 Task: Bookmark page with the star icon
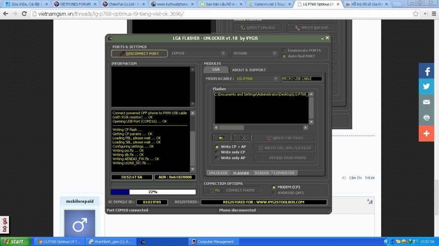pos(416,14)
